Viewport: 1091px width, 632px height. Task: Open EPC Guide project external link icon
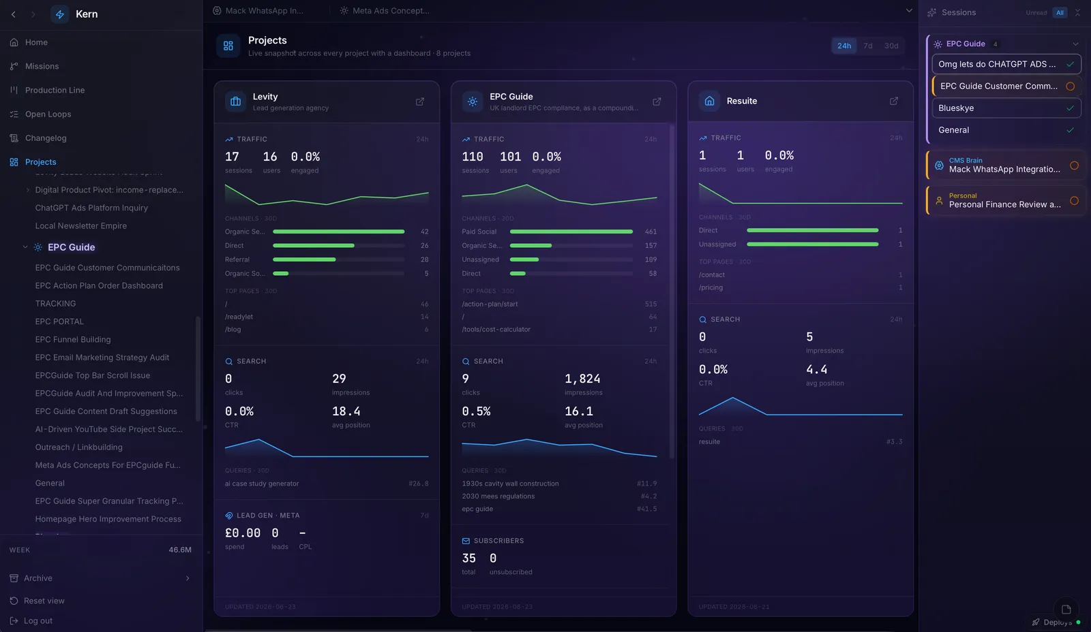tap(657, 101)
